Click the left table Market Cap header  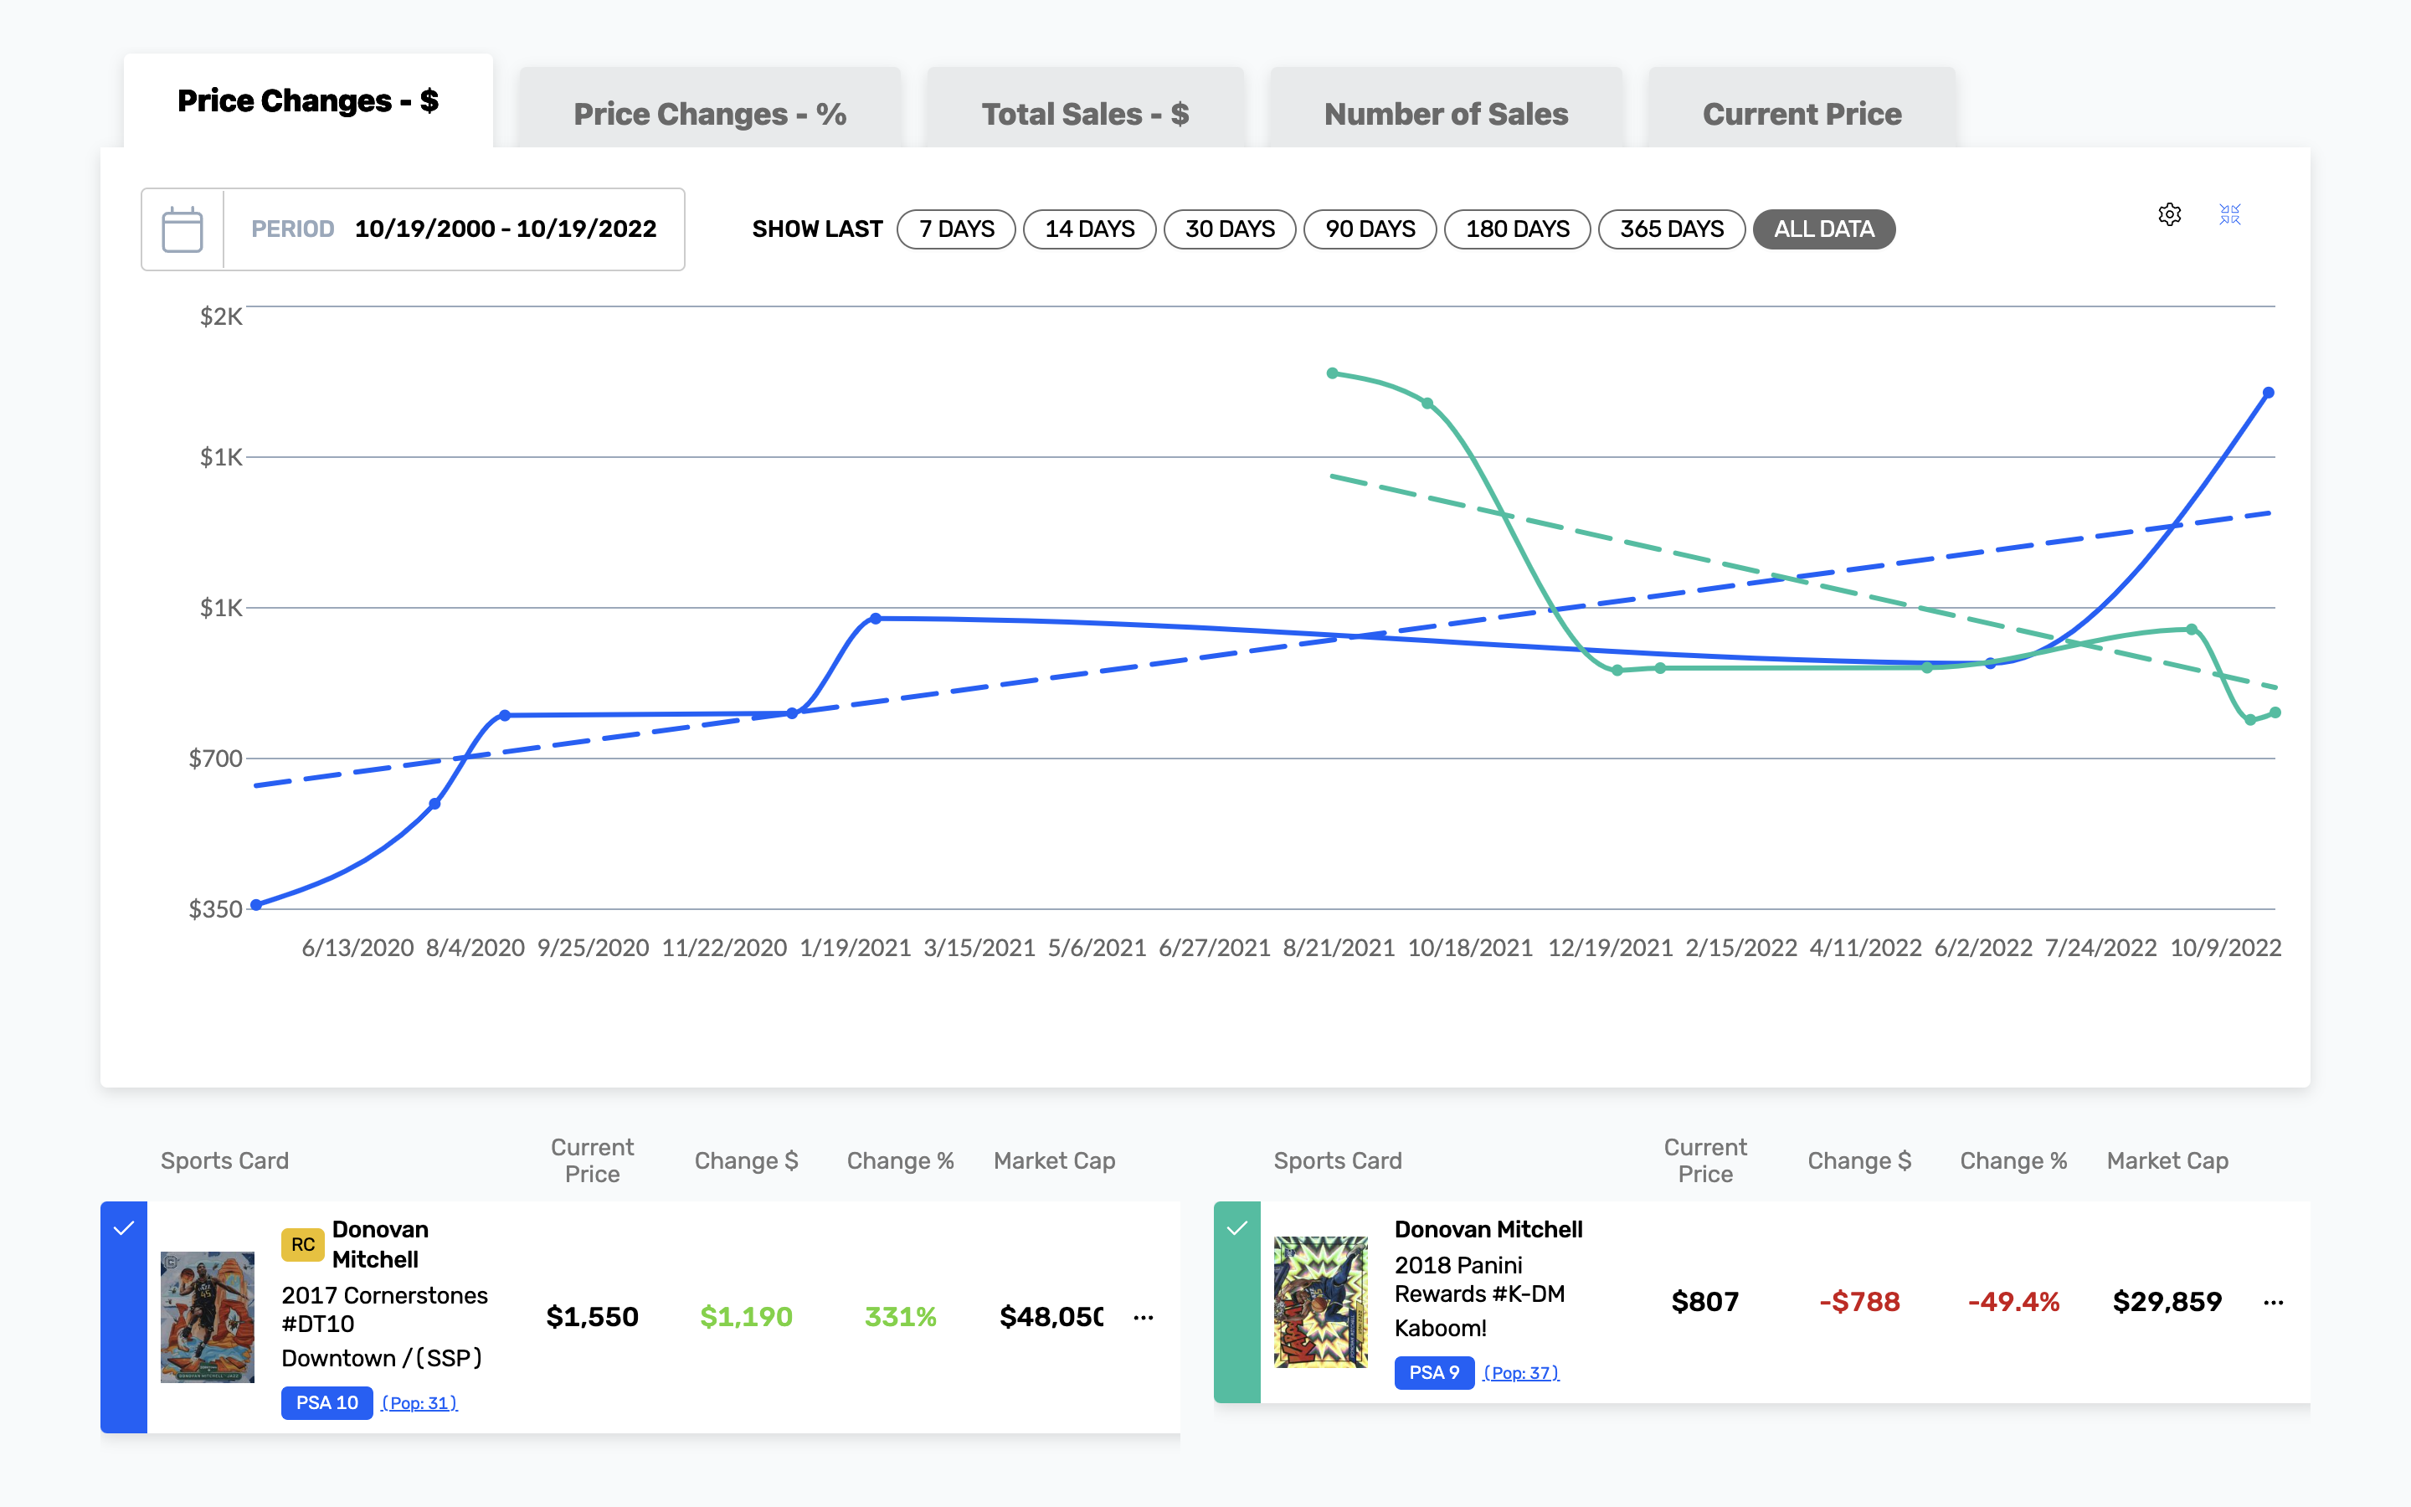point(1054,1161)
